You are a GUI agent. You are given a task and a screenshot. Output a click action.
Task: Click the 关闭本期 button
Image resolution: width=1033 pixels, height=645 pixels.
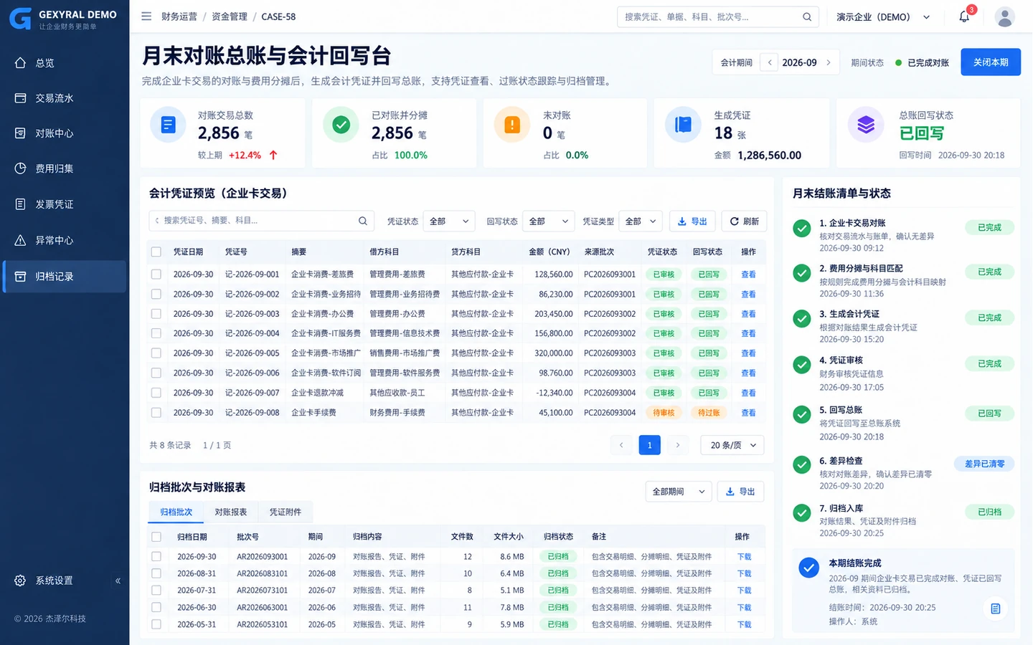pos(991,62)
